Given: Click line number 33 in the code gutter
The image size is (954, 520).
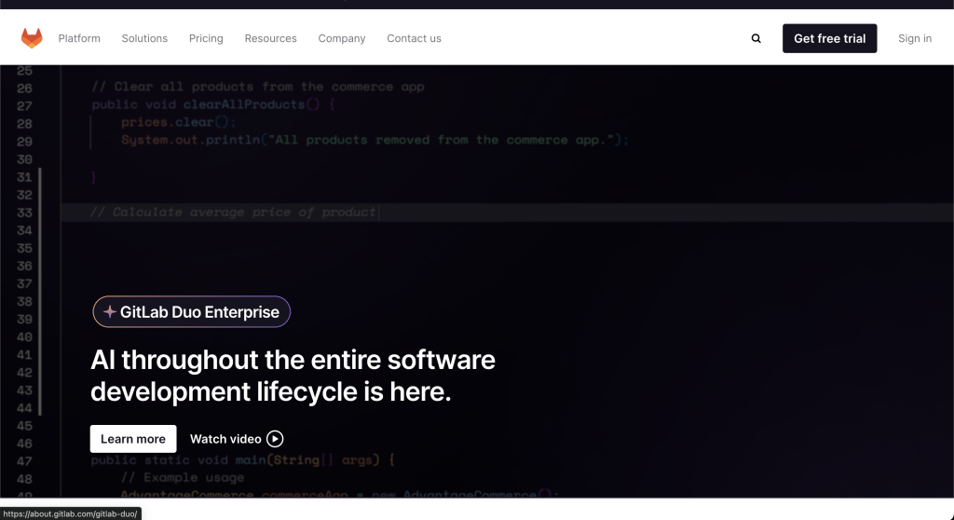Looking at the screenshot, I should click(x=24, y=212).
